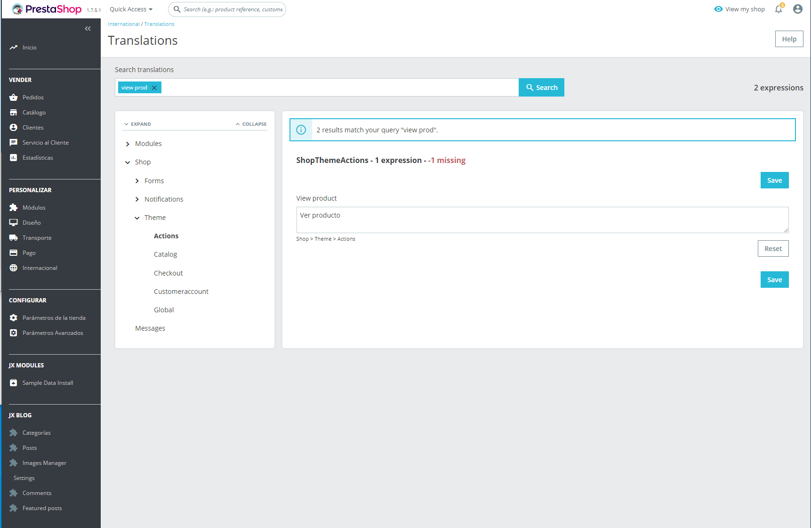Click the Transporte truck icon
This screenshot has height=528, width=811.
13,238
